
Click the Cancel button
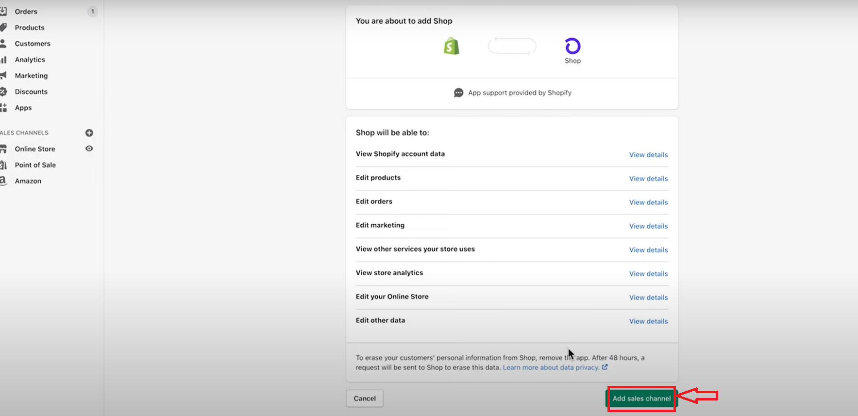coord(365,399)
